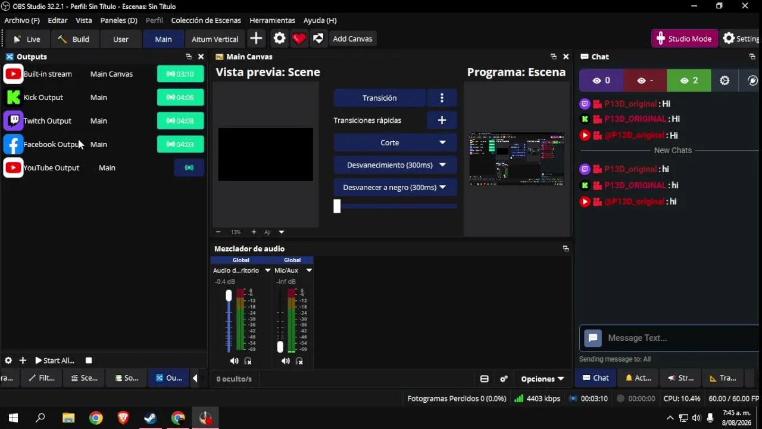Open transition options three-dot menu
This screenshot has height=429, width=762.
click(x=442, y=98)
